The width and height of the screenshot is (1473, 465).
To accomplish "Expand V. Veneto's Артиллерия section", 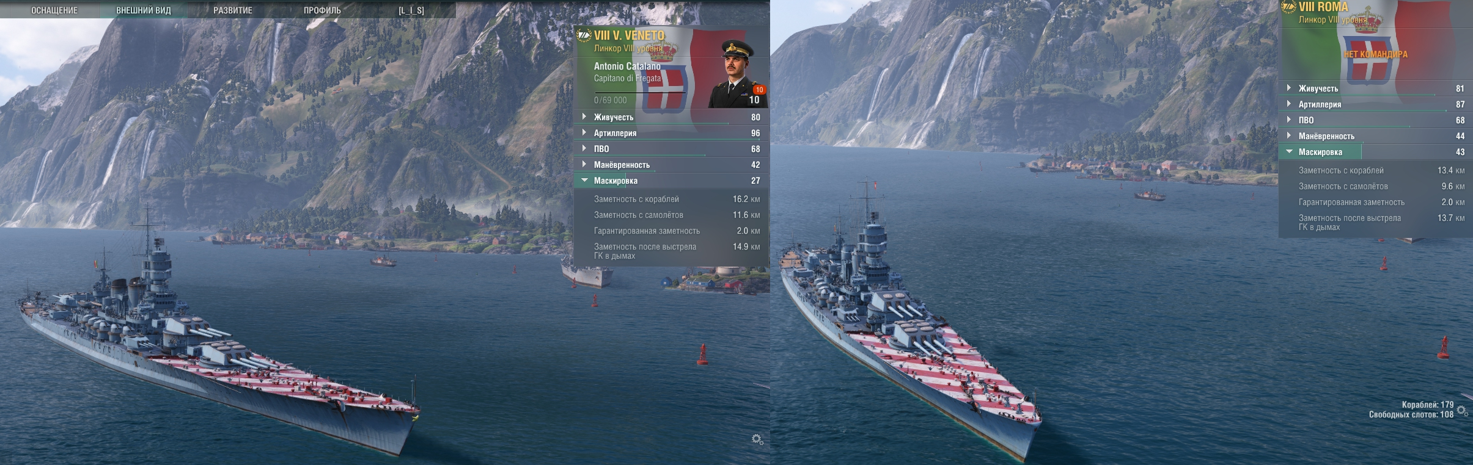I will click(671, 133).
